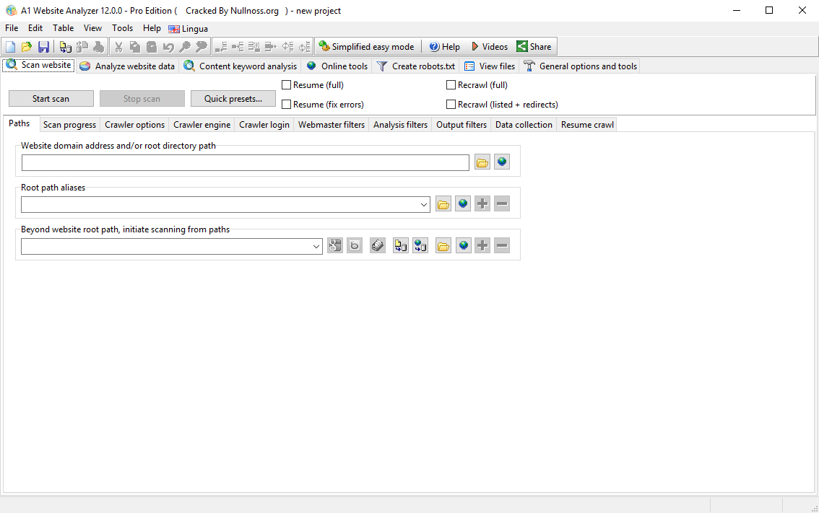Click the Start scan button
819x513 pixels.
(51, 99)
